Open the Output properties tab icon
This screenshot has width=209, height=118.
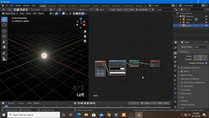(175, 58)
